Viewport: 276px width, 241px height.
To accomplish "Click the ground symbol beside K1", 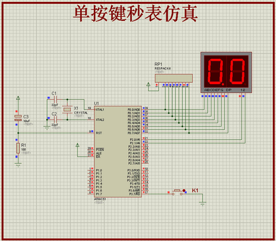I will pyautogui.click(x=202, y=204).
